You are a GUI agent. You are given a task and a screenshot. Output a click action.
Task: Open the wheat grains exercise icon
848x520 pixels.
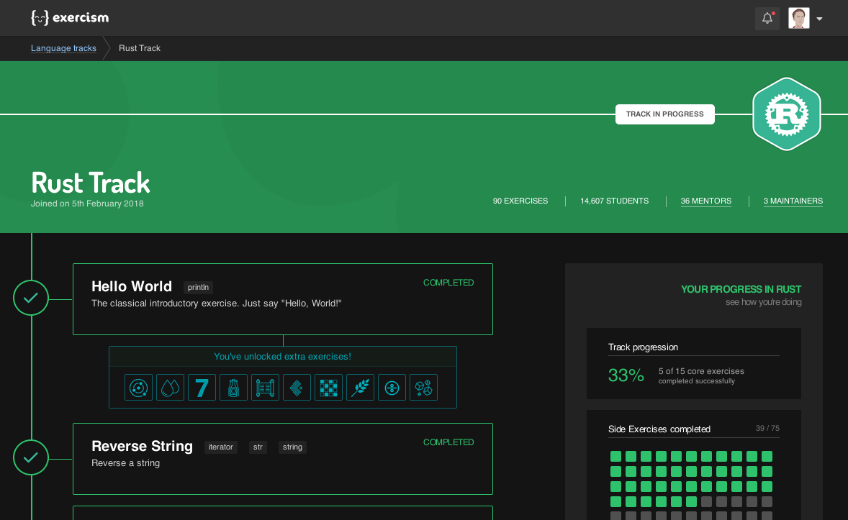click(x=360, y=388)
